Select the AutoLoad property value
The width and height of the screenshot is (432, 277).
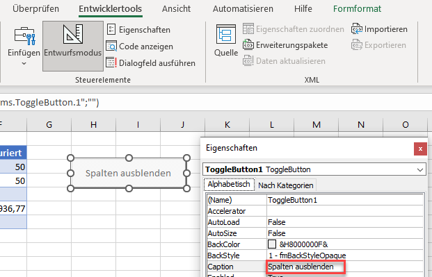click(345, 222)
